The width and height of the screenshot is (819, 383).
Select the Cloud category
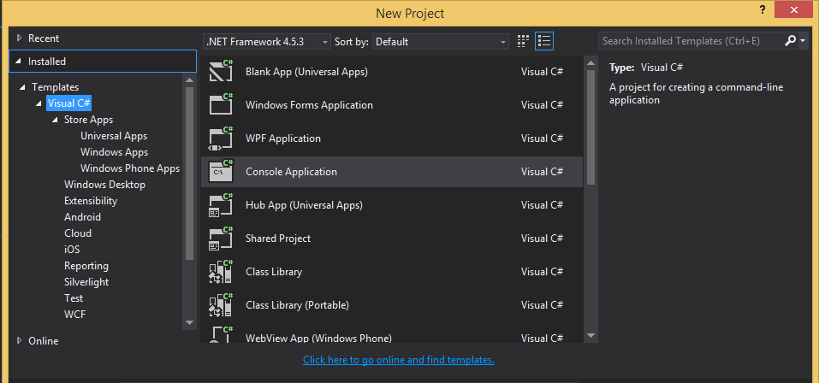pyautogui.click(x=78, y=233)
